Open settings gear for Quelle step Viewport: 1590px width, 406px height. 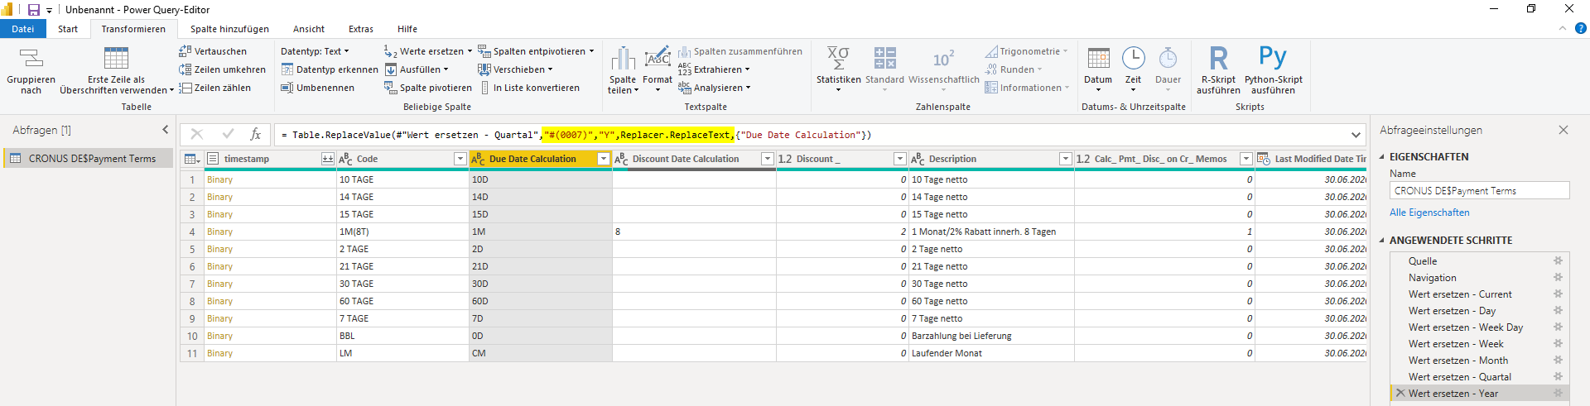(1558, 260)
